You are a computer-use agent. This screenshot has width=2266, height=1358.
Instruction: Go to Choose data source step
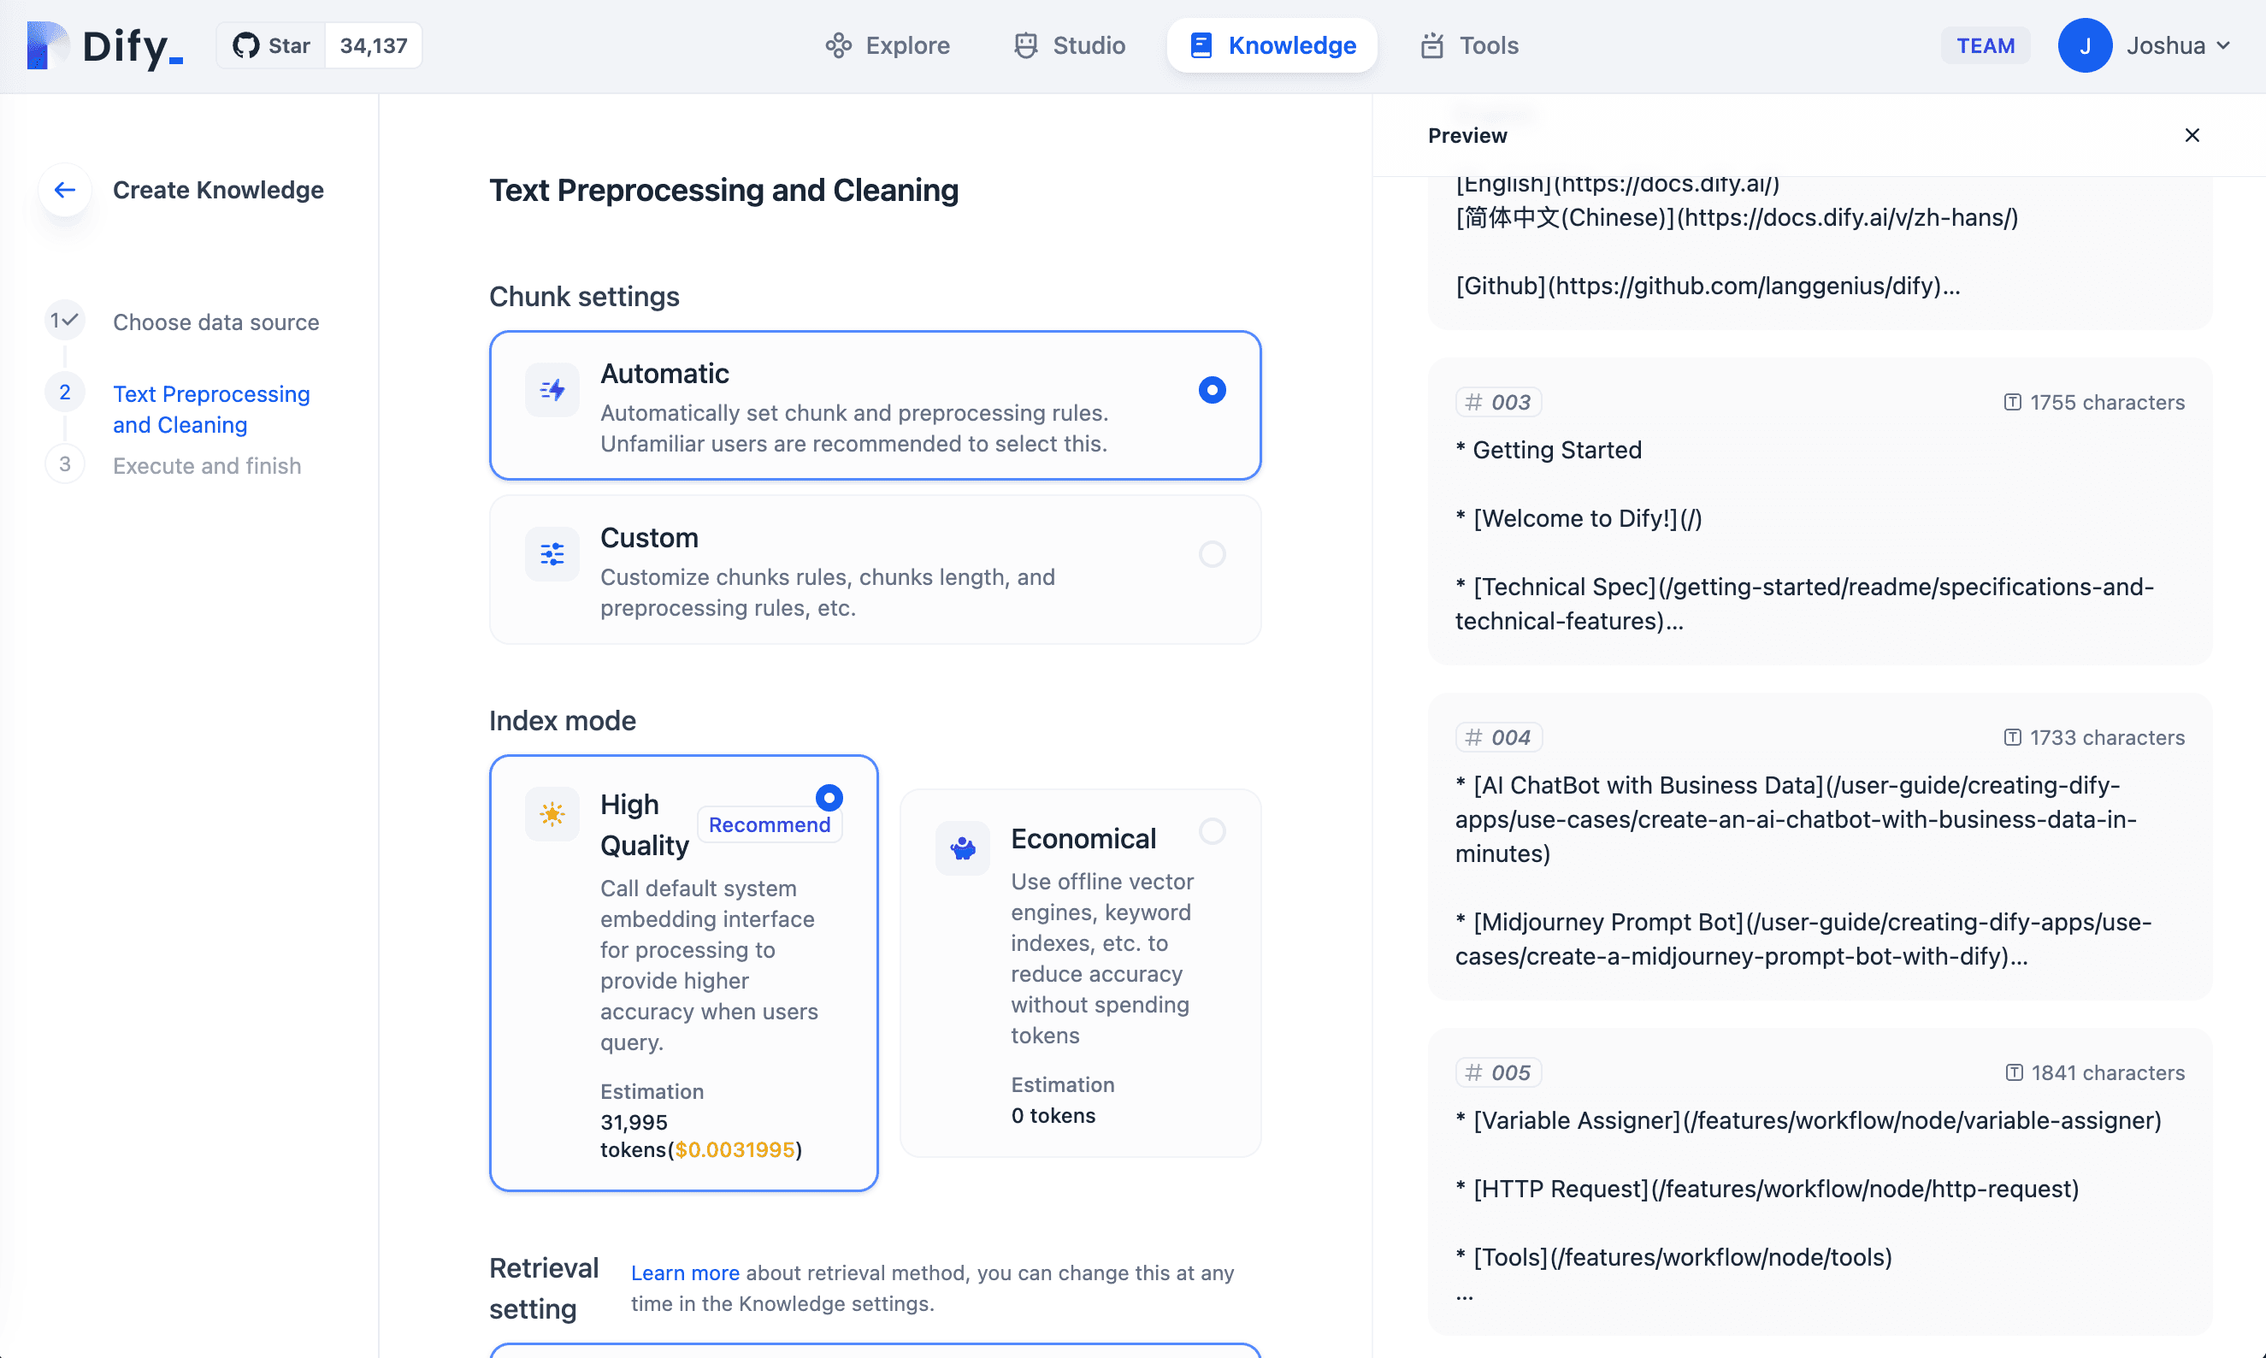tap(215, 322)
